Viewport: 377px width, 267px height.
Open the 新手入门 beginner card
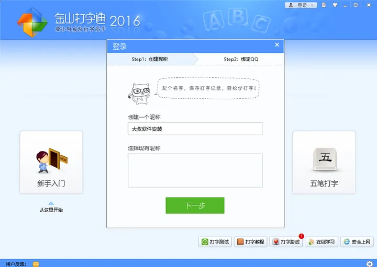coord(51,162)
